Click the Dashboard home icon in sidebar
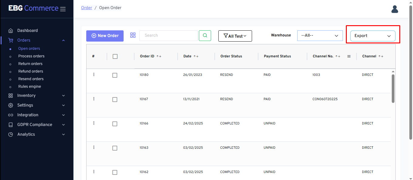The width and height of the screenshot is (413, 180). click(11, 31)
